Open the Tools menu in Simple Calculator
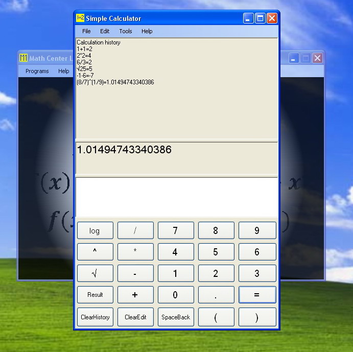353x352 pixels. [x=126, y=31]
